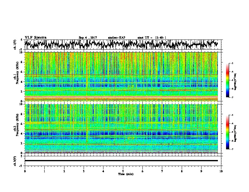Click the "VLF Spectra" plot title

tap(36, 38)
